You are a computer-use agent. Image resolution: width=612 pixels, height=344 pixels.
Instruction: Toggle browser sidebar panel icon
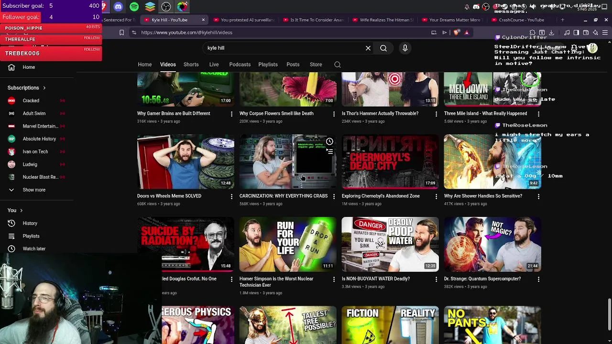[x=576, y=32]
